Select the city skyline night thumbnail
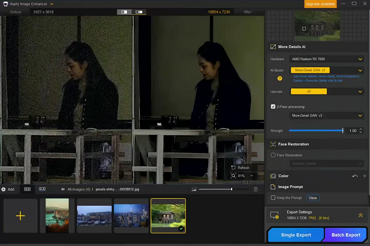370x246 pixels. (x=131, y=216)
